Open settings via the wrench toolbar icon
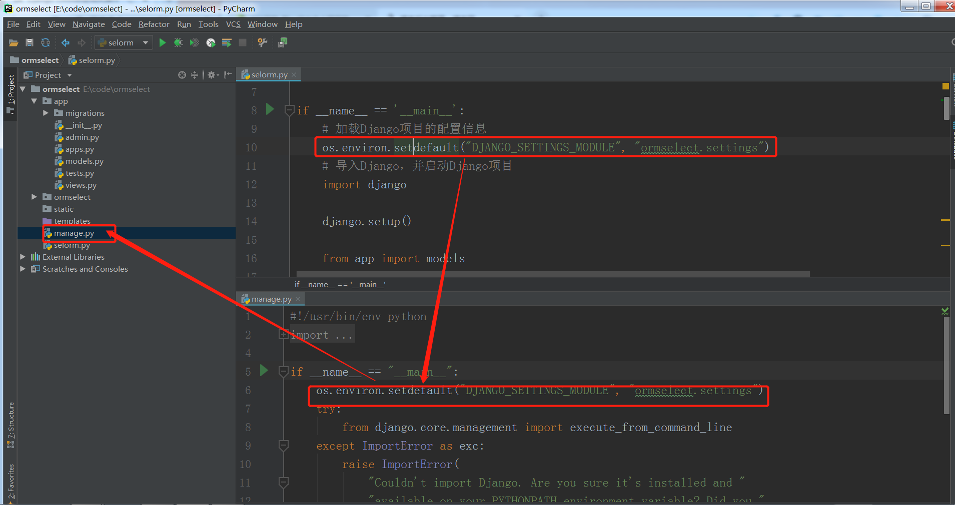955x505 pixels. coord(263,43)
